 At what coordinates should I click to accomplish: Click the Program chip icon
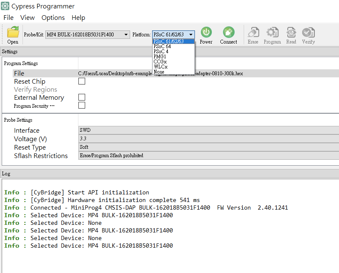tap(272, 33)
